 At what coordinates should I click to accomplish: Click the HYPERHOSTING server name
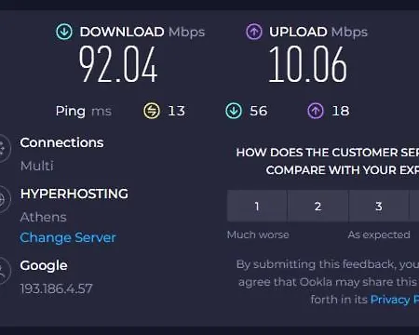click(74, 194)
